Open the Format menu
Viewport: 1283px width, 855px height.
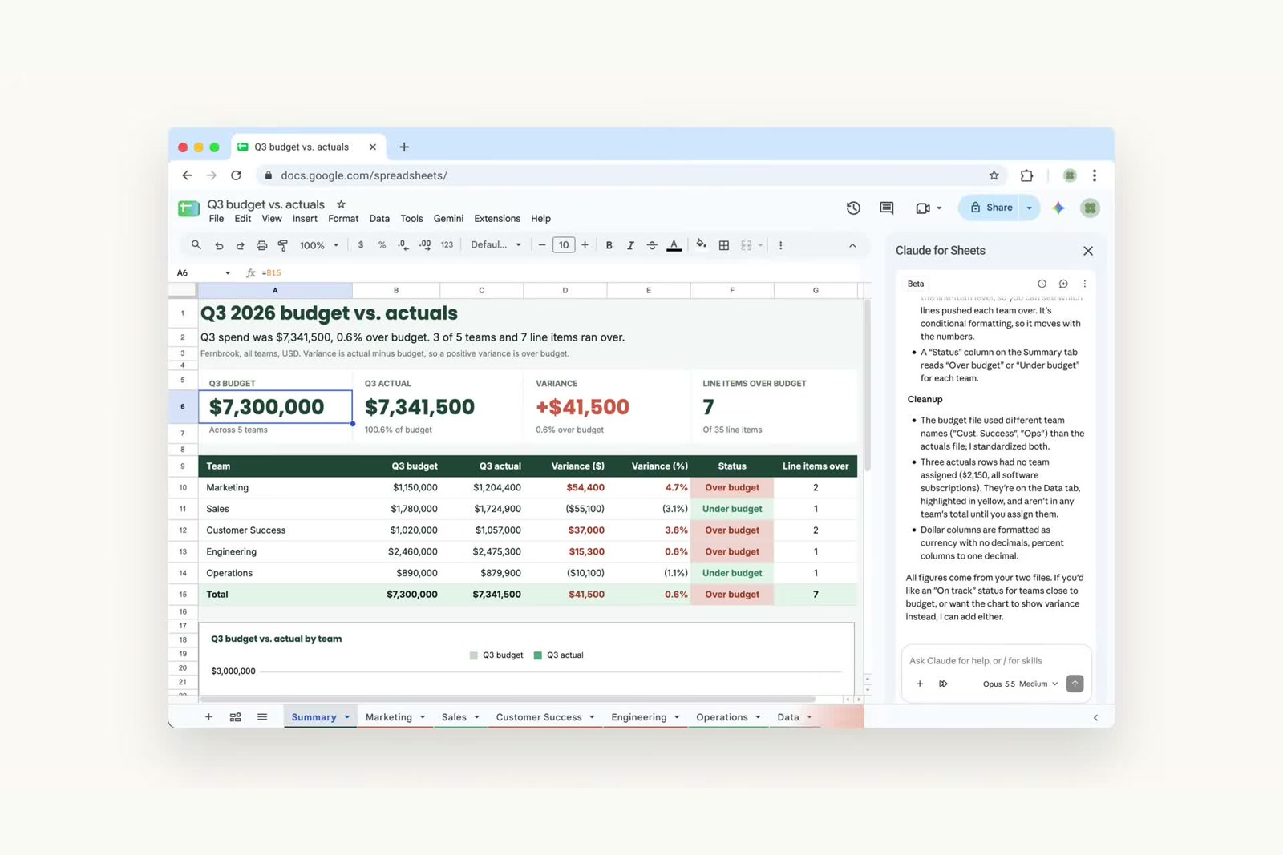tap(343, 219)
